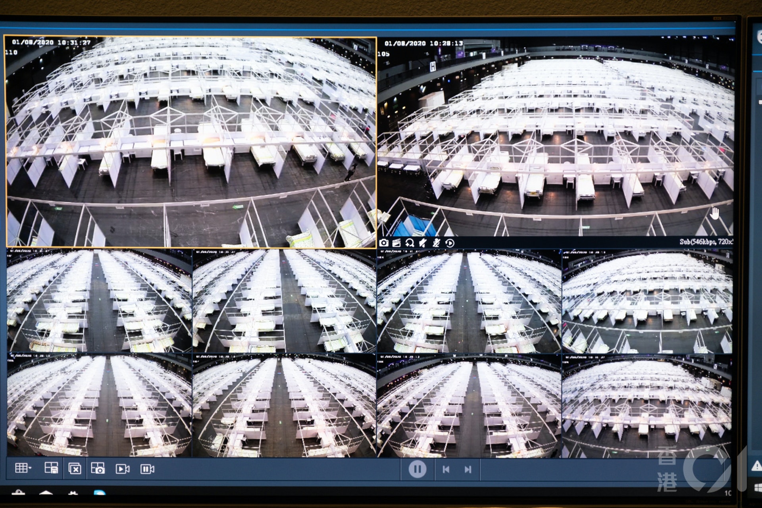The image size is (762, 508).
Task: Toggle two-way talk microphone on camera 105
Action: [436, 243]
